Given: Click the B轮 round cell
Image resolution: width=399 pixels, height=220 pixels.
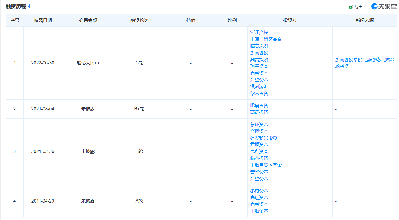Looking at the screenshot, I should click(x=139, y=152).
